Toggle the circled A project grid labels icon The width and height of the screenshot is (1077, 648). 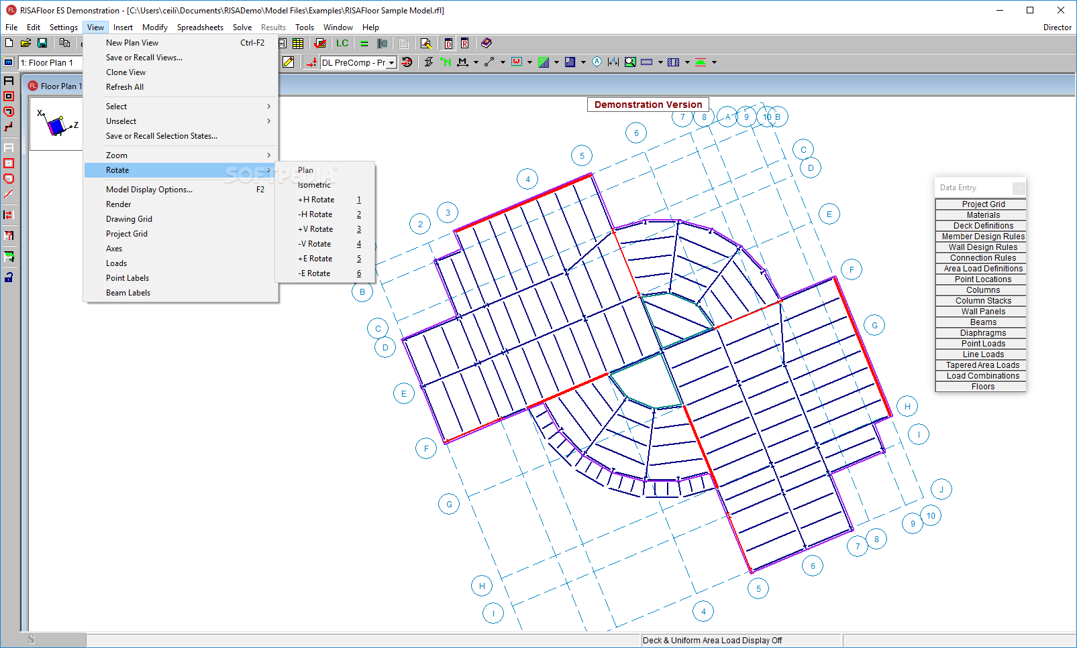(597, 62)
